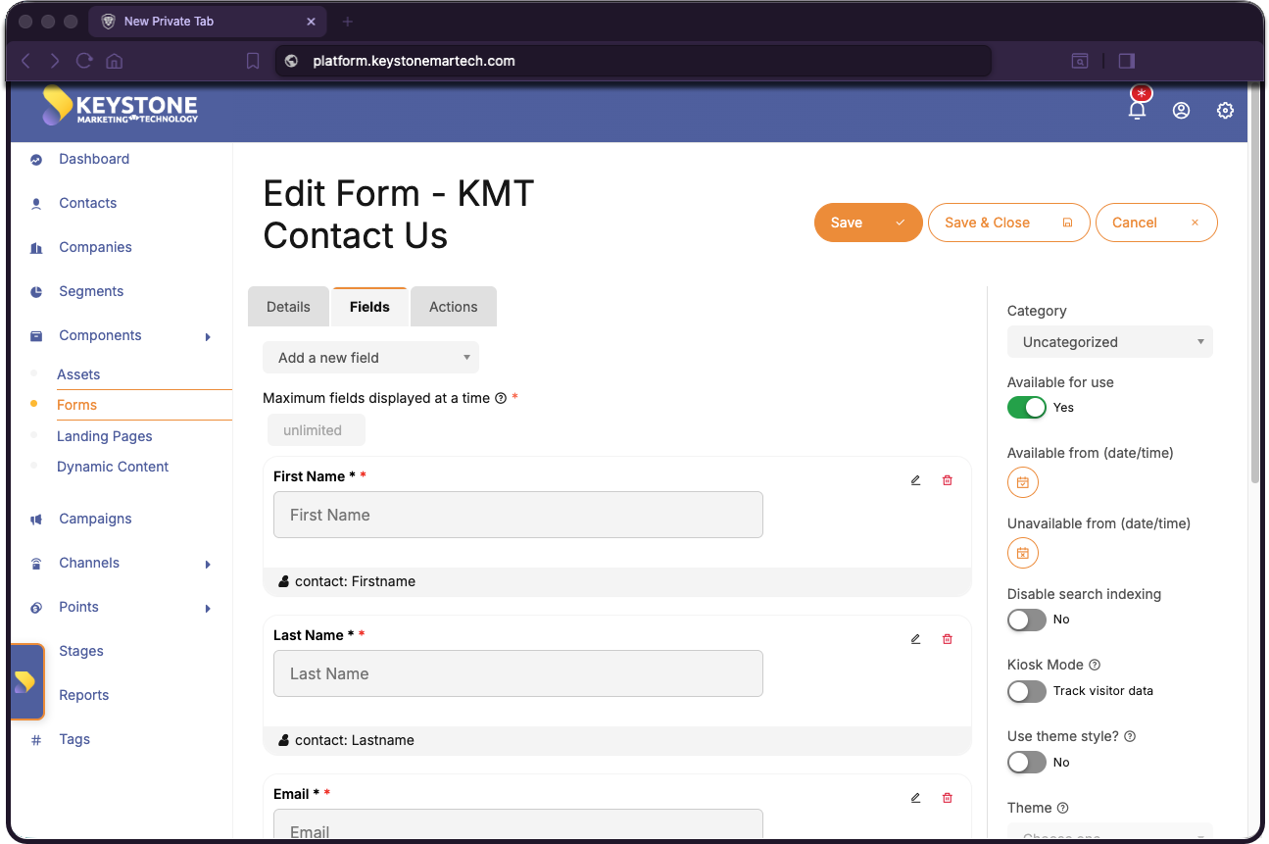This screenshot has width=1269, height=844.
Task: Delete the Last Name field
Action: click(x=947, y=639)
